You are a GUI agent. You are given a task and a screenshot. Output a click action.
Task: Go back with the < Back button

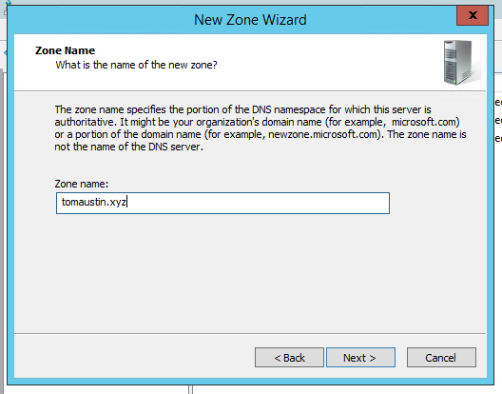coord(289,358)
